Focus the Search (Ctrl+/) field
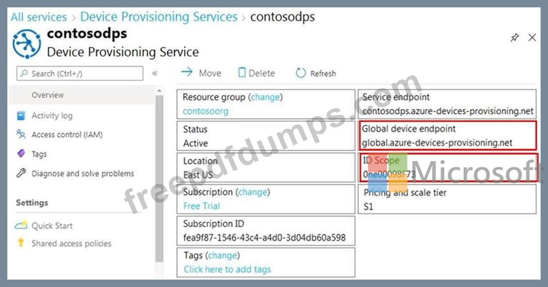The height and width of the screenshot is (287, 548). pos(79,73)
